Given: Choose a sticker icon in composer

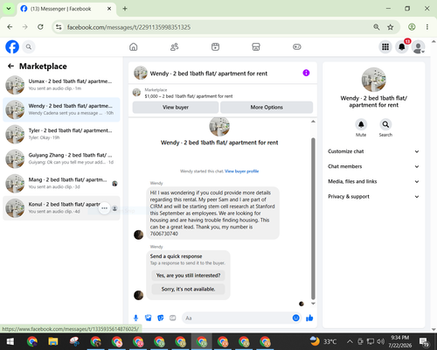Looking at the screenshot, I should [x=161, y=318].
